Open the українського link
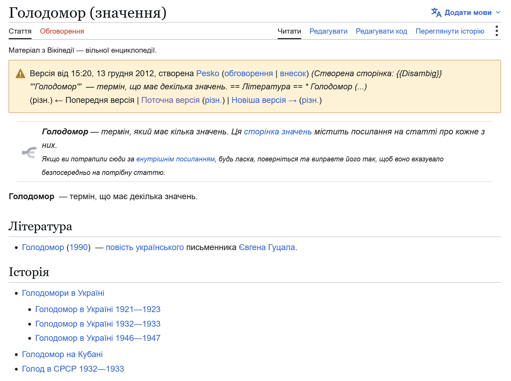This screenshot has width=511, height=381. click(159, 247)
